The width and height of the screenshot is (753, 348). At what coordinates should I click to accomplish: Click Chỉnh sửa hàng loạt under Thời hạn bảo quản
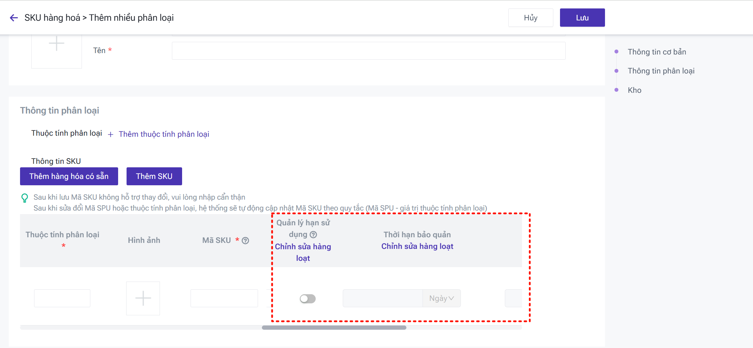point(417,246)
